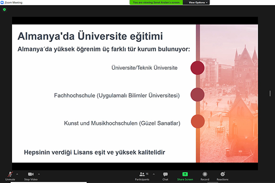This screenshot has height=183, width=275.
Task: Expand participants options arrow
Action: coord(154,174)
